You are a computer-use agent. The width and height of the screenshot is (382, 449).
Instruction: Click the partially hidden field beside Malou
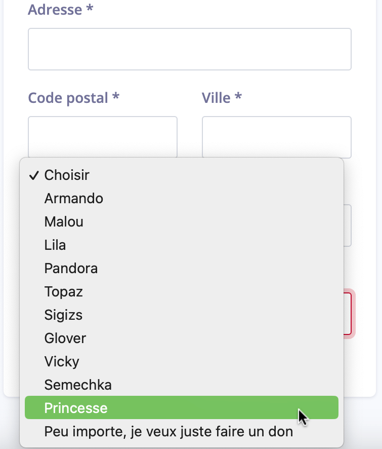click(348, 226)
